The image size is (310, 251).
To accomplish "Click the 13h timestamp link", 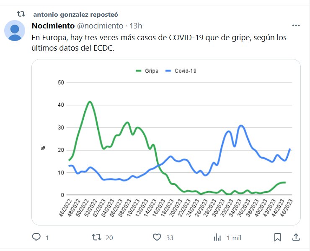I will point(136,26).
